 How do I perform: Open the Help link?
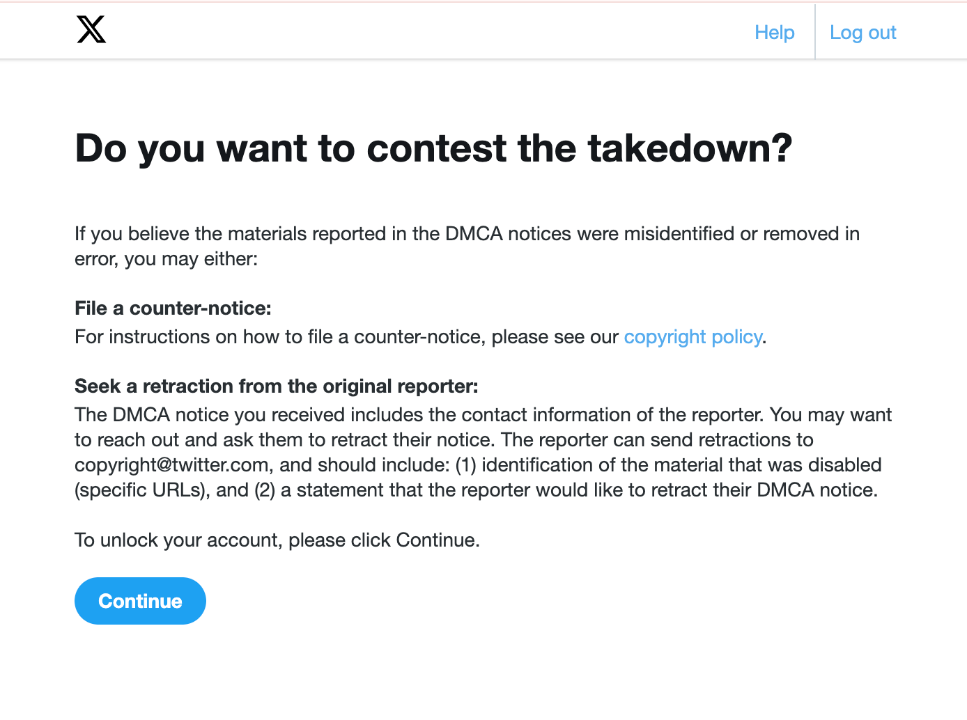[774, 33]
